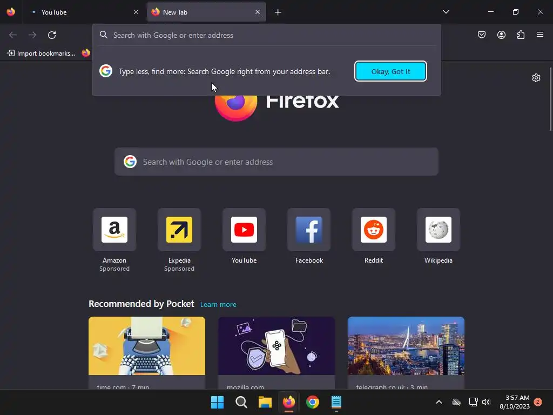Open the Expedia sponsored shortcut
Viewport: 553px width, 415px height.
click(179, 240)
